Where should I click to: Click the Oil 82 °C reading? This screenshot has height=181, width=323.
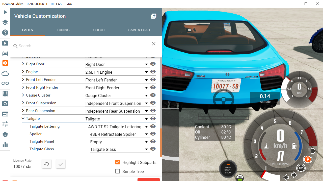tap(213, 132)
